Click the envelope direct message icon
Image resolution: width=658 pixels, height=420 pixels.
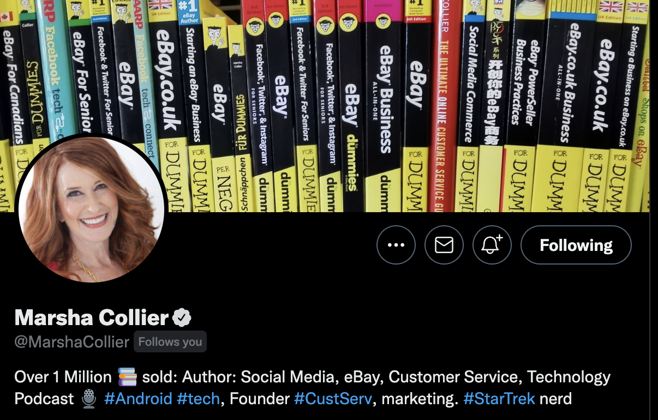444,245
